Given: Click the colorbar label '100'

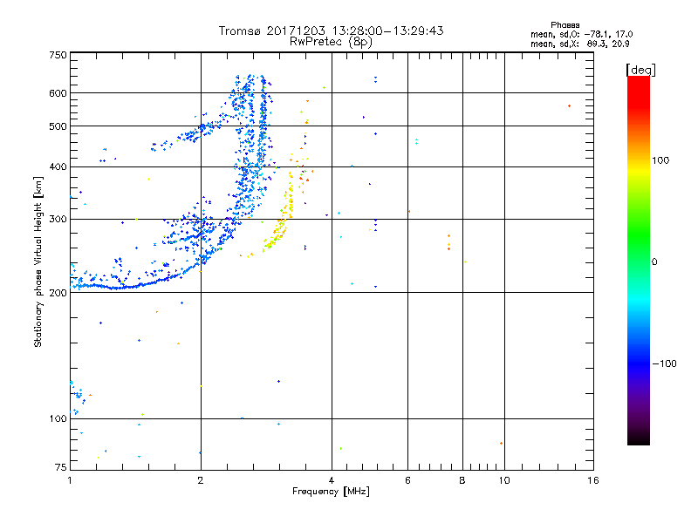Looking at the screenshot, I should 660,160.
